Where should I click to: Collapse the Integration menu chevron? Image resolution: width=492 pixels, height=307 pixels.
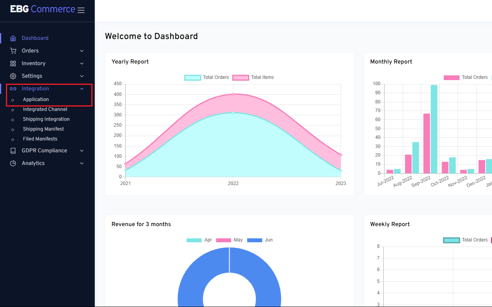click(82, 89)
